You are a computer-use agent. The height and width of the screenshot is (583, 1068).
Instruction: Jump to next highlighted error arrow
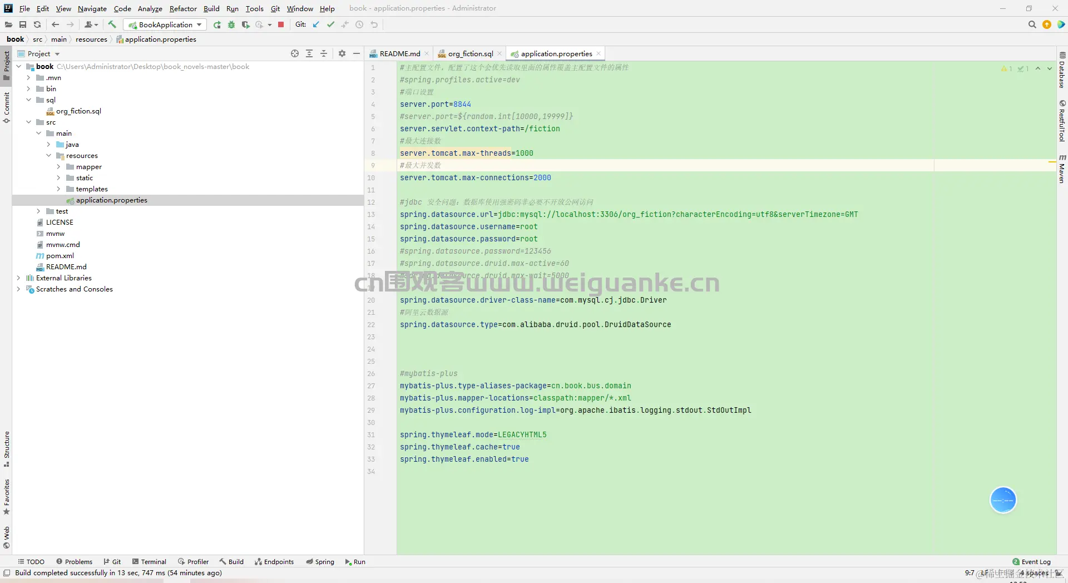[x=1050, y=68]
